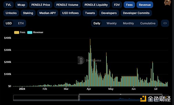Disable the Fees metric chip
The height and width of the screenshot is (105, 174).
pyautogui.click(x=129, y=5)
